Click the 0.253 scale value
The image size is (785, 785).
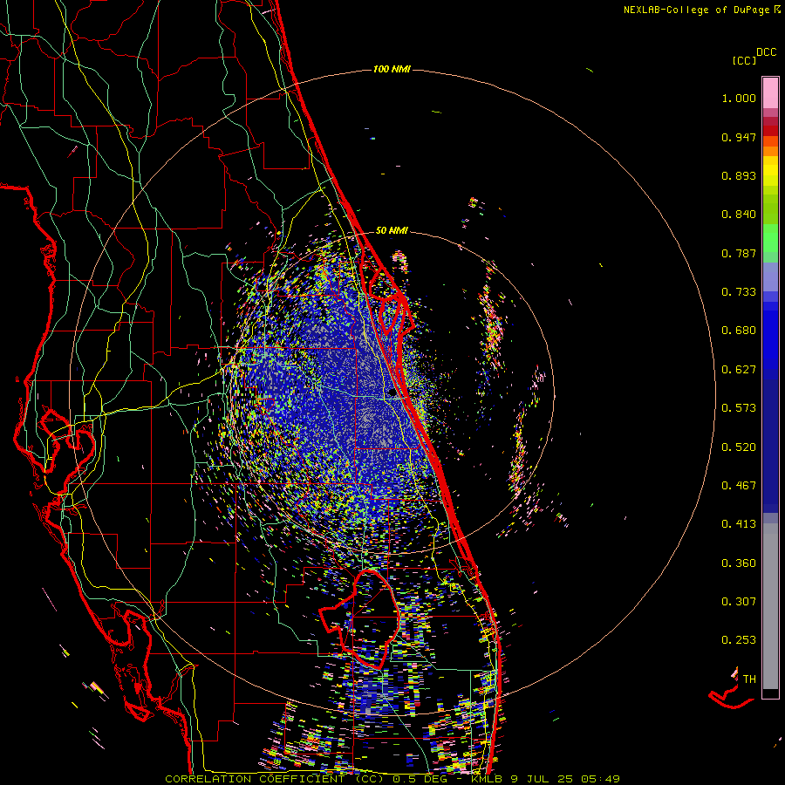[739, 640]
